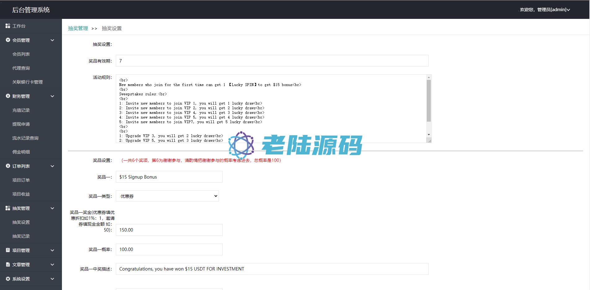
Task: Click the 项目管理 clipboard icon
Action: (x=8, y=250)
